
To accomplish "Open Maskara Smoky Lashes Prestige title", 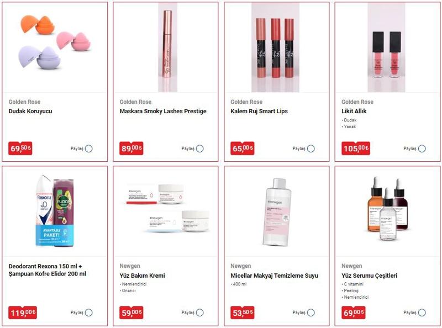I will (163, 111).
